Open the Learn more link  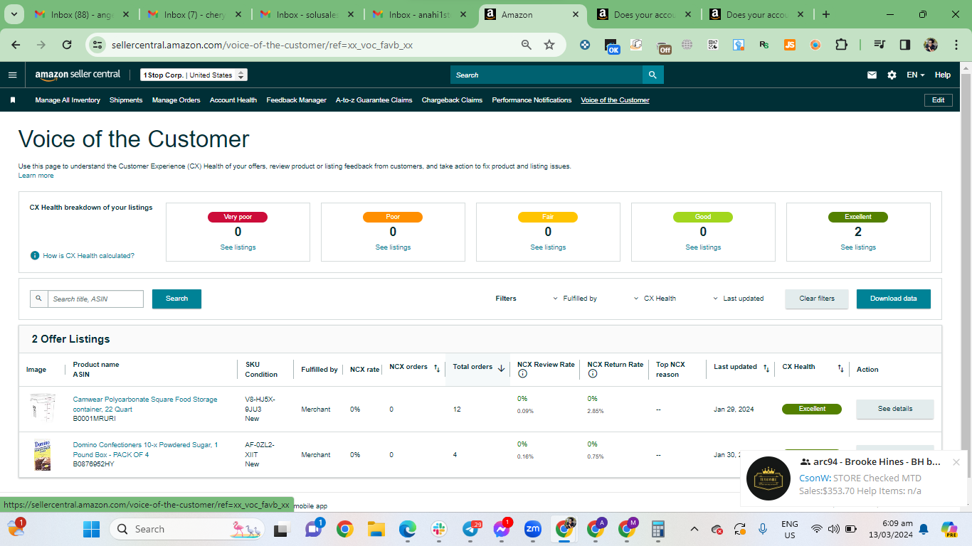pos(36,176)
